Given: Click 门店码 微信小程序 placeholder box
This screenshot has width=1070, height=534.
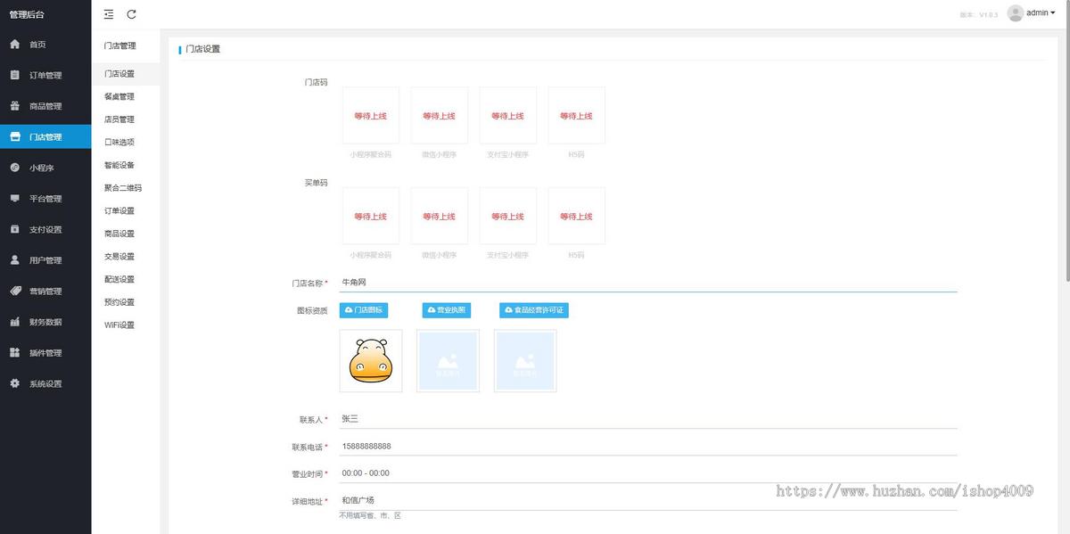Looking at the screenshot, I should [440, 116].
